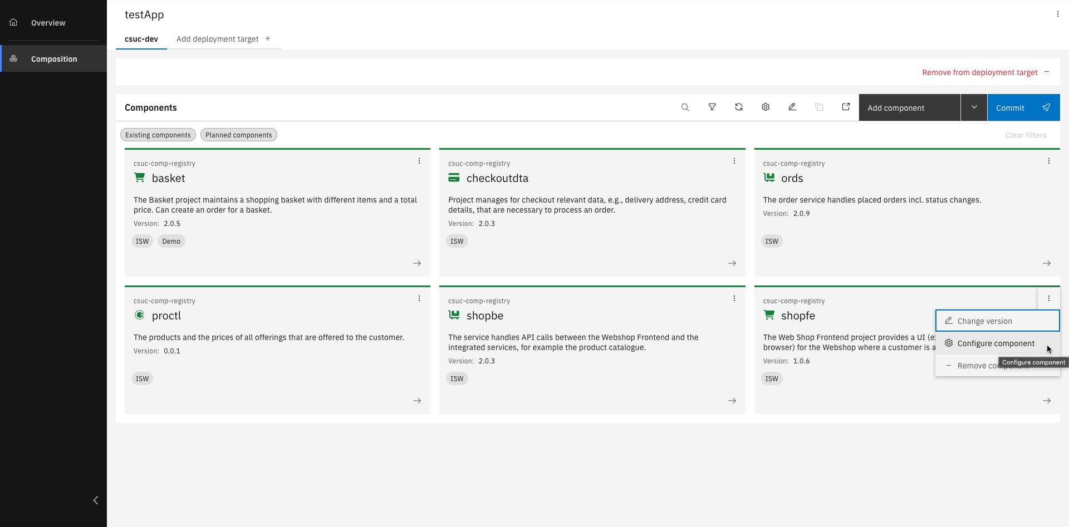Choose Configure component from the context menu

[996, 343]
